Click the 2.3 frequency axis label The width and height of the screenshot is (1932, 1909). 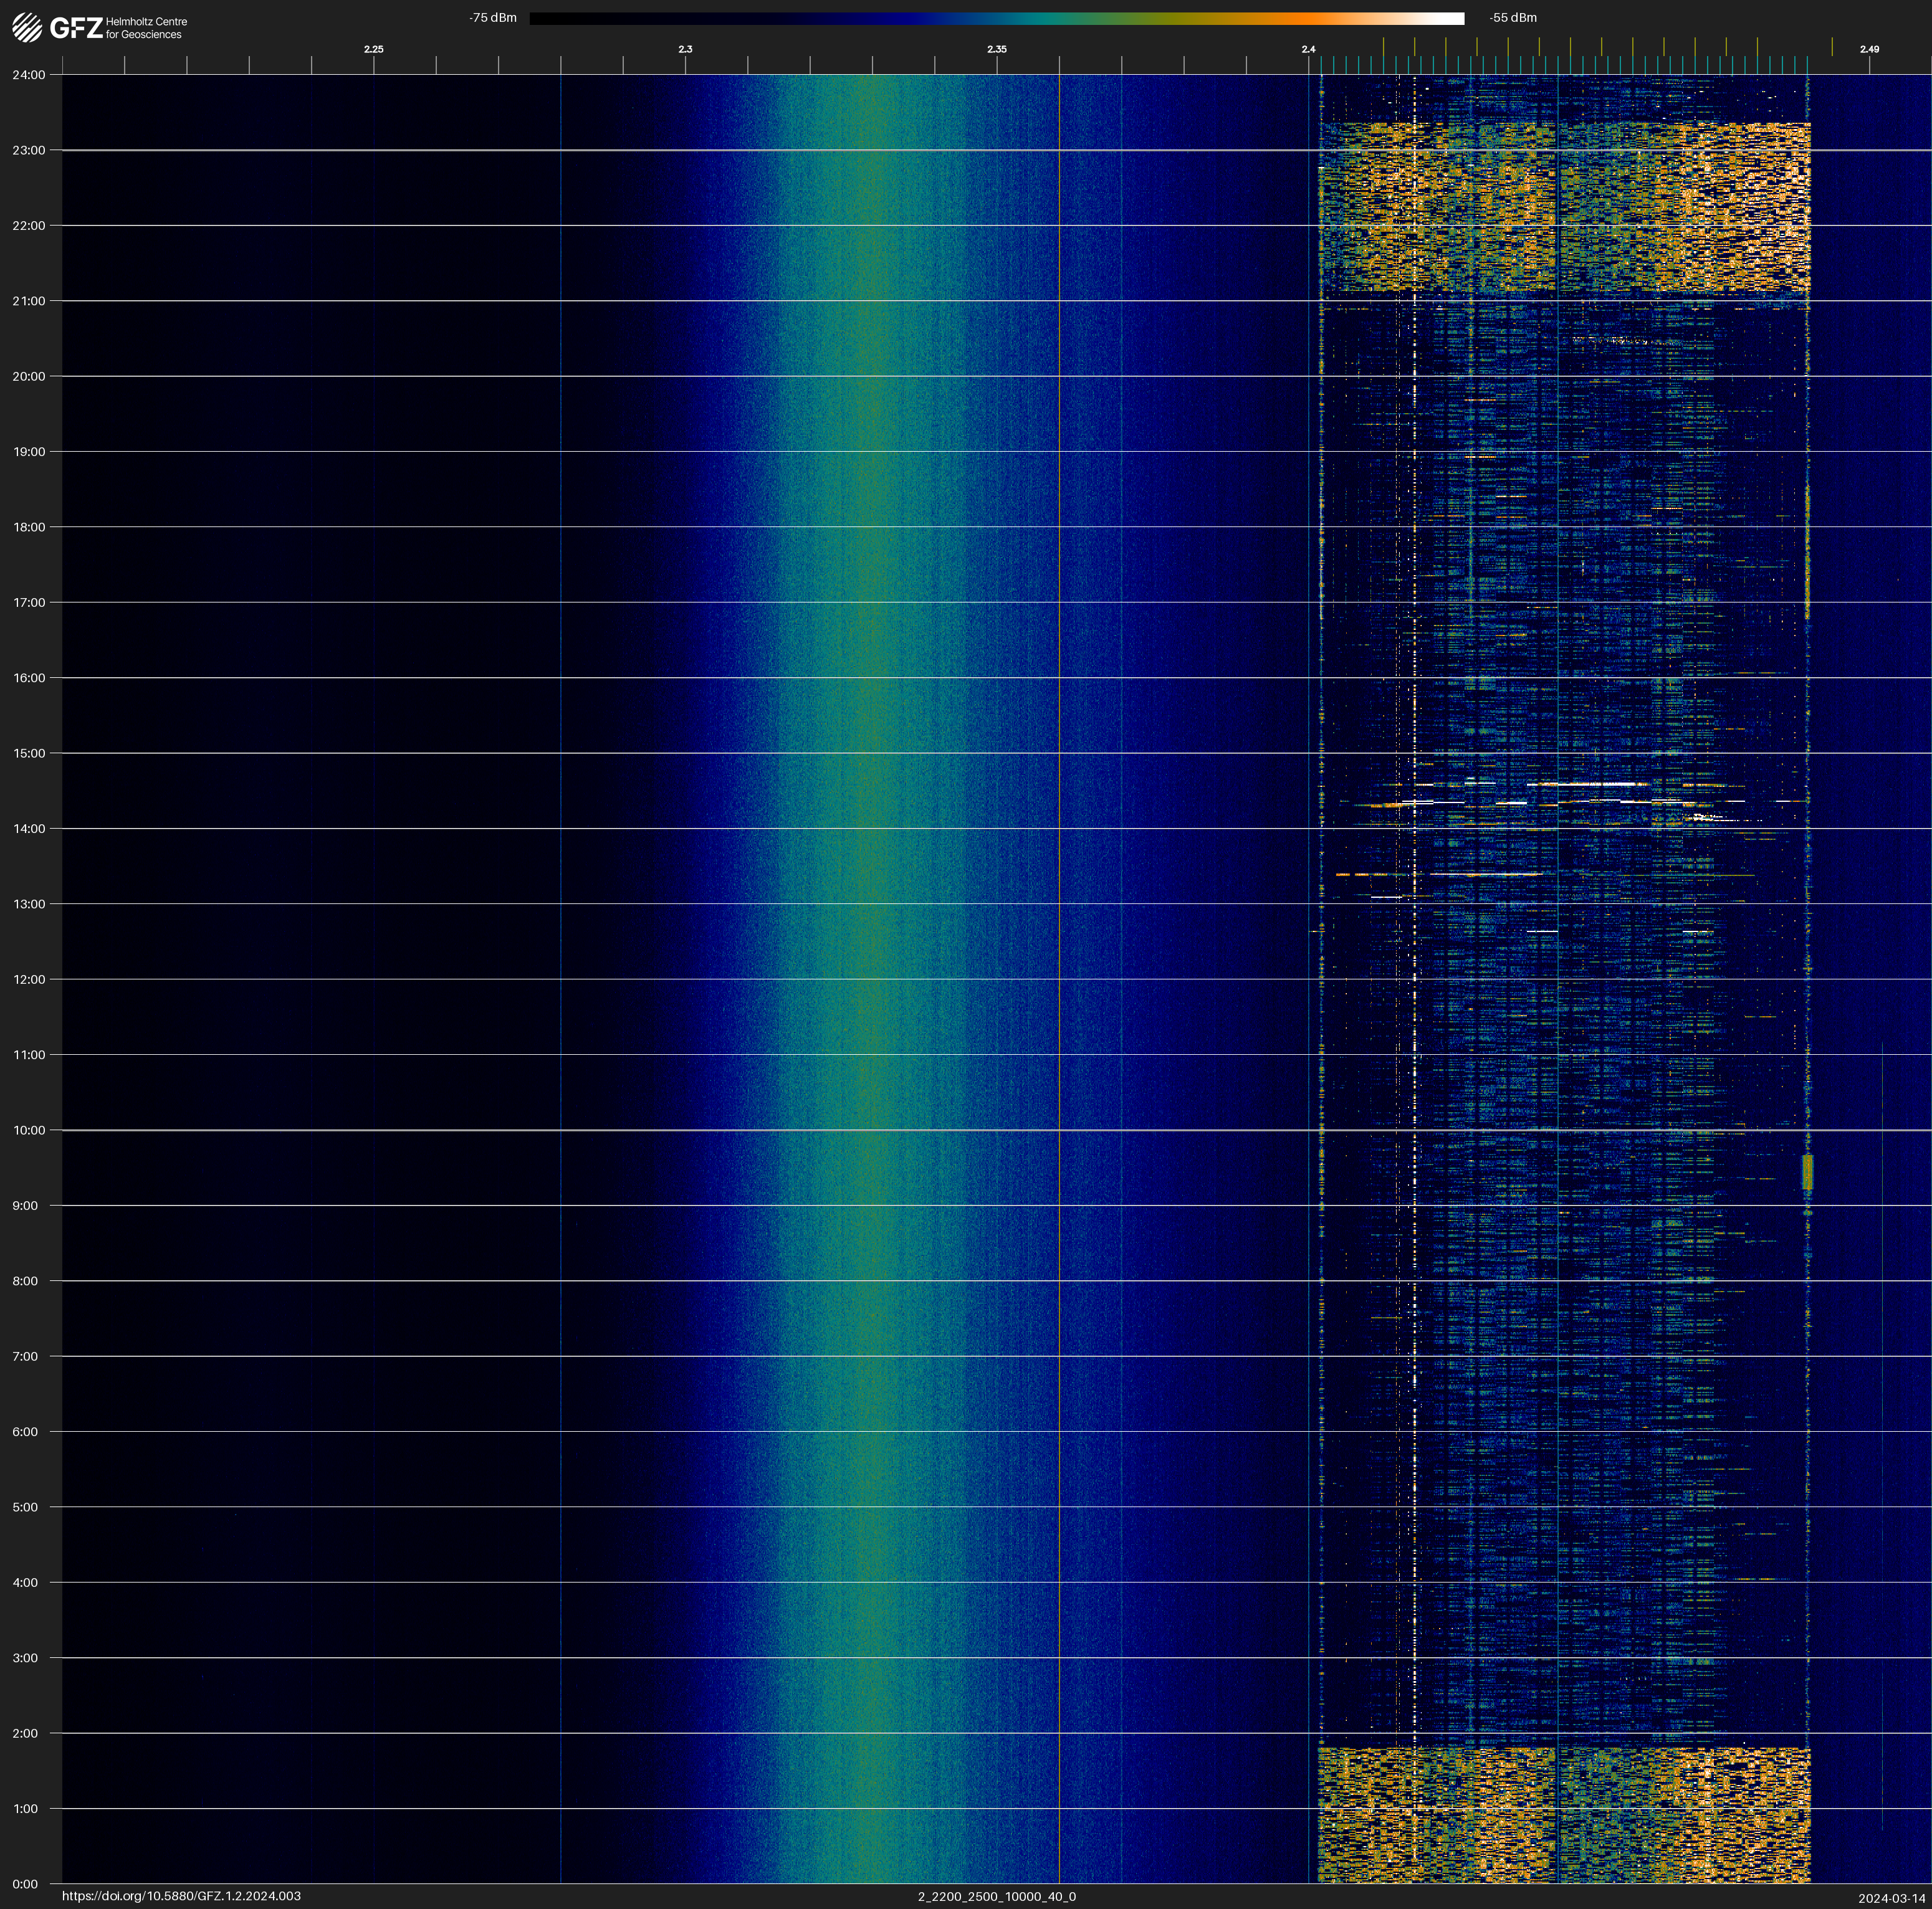(x=685, y=49)
